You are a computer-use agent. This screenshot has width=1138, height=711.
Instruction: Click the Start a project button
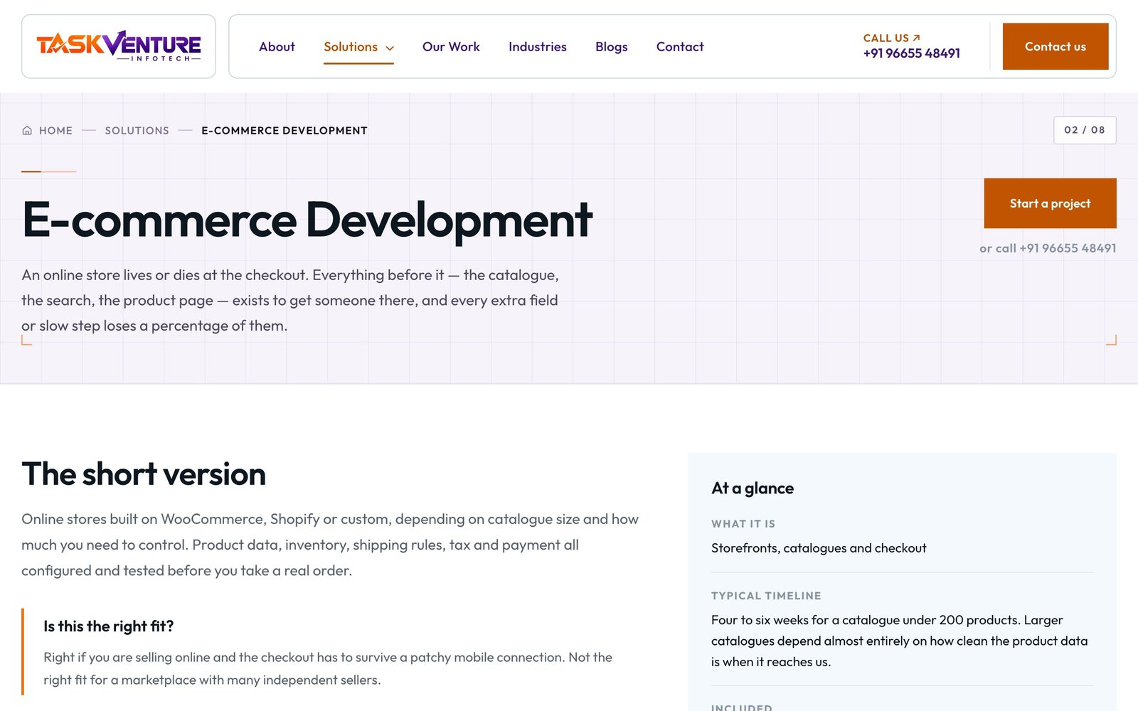[1050, 203]
